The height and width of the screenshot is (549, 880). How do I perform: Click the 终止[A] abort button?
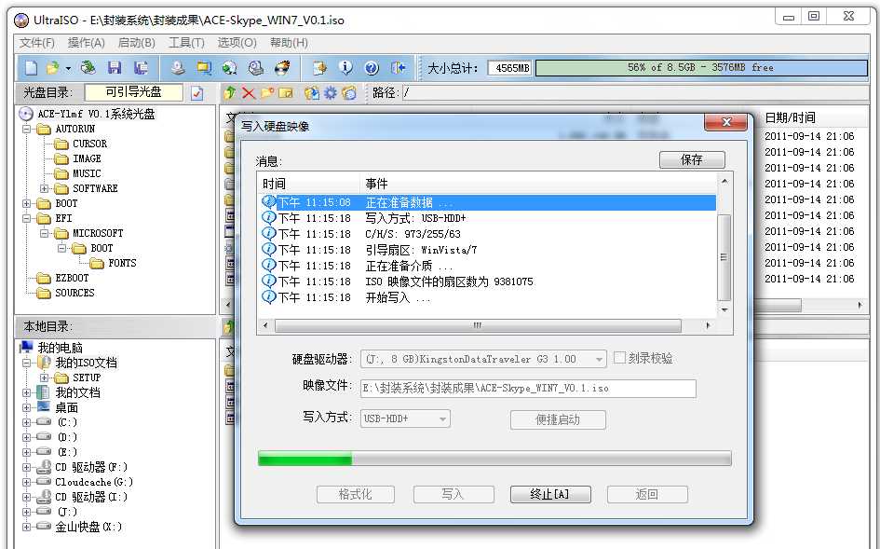point(550,495)
